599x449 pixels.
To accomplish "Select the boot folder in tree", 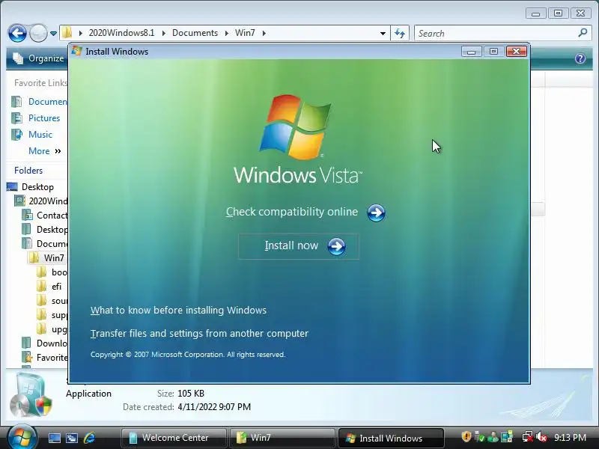I will tap(52, 272).
